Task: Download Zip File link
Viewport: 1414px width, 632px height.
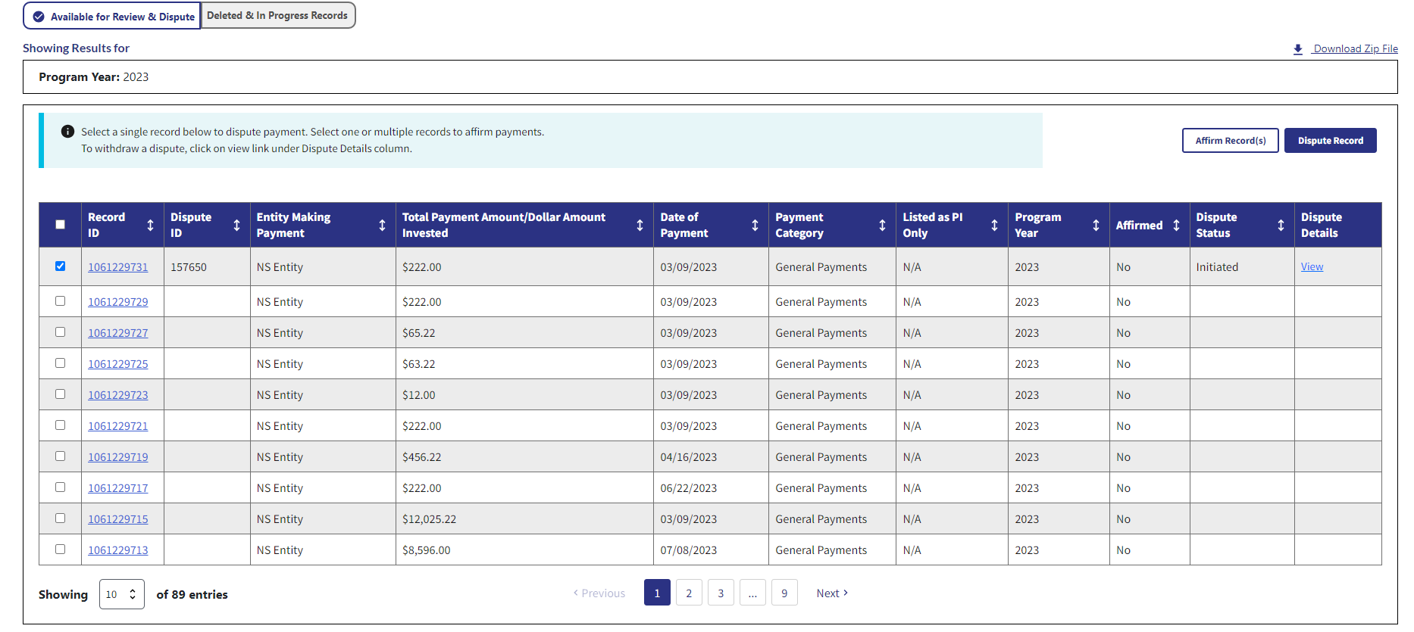Action: pyautogui.click(x=1354, y=48)
